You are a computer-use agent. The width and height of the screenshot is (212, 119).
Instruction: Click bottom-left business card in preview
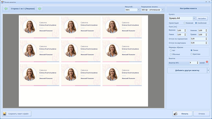click(x=40, y=75)
